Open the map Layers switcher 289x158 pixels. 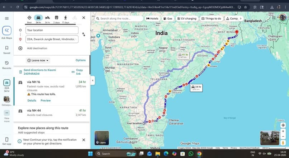pos(102,138)
